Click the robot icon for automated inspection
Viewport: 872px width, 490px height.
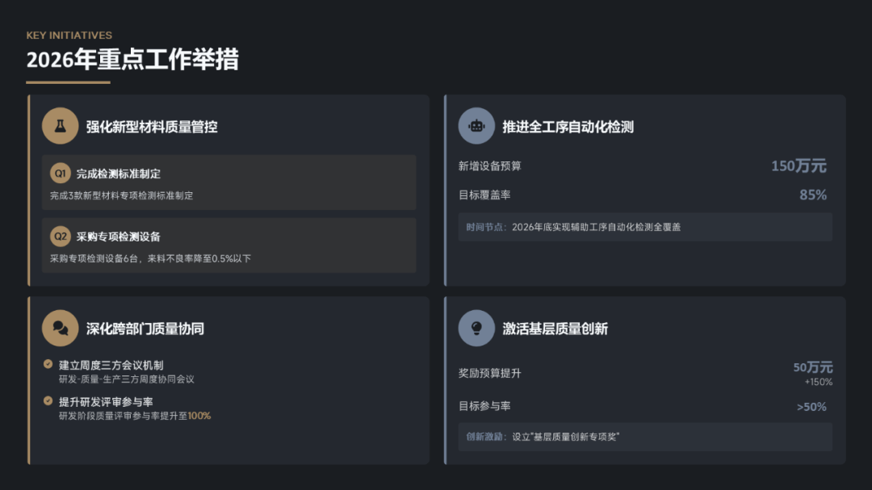pos(476,126)
